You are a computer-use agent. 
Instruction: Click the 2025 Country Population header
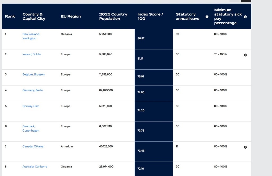tap(113, 16)
